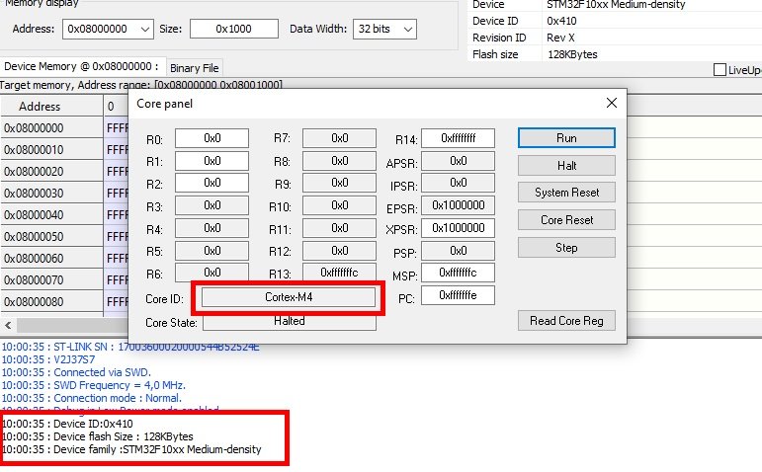This screenshot has width=762, height=472.
Task: Click the R8 register field
Action: 339,161
